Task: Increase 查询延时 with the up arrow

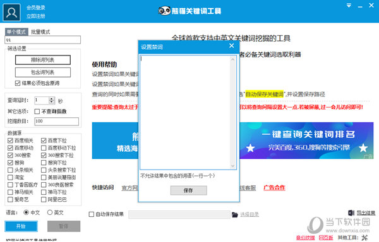Action: click(52, 98)
